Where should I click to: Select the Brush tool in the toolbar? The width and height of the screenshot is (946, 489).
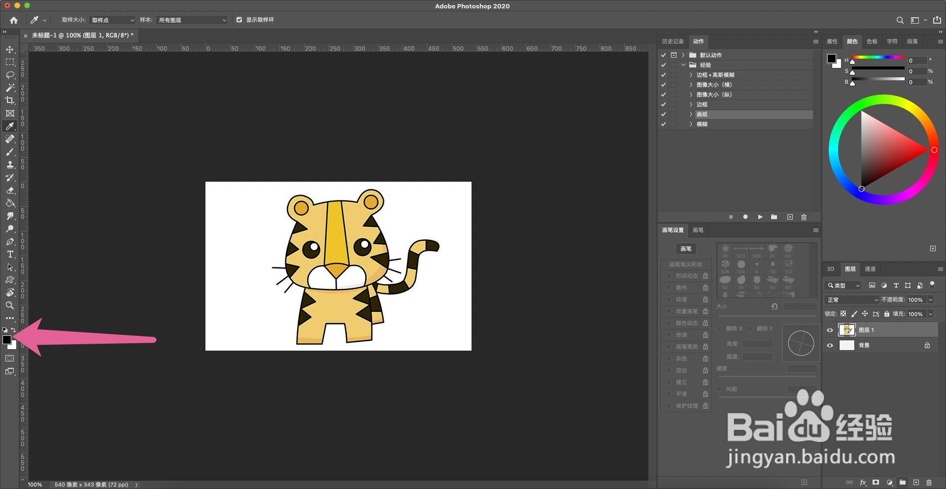(10, 152)
